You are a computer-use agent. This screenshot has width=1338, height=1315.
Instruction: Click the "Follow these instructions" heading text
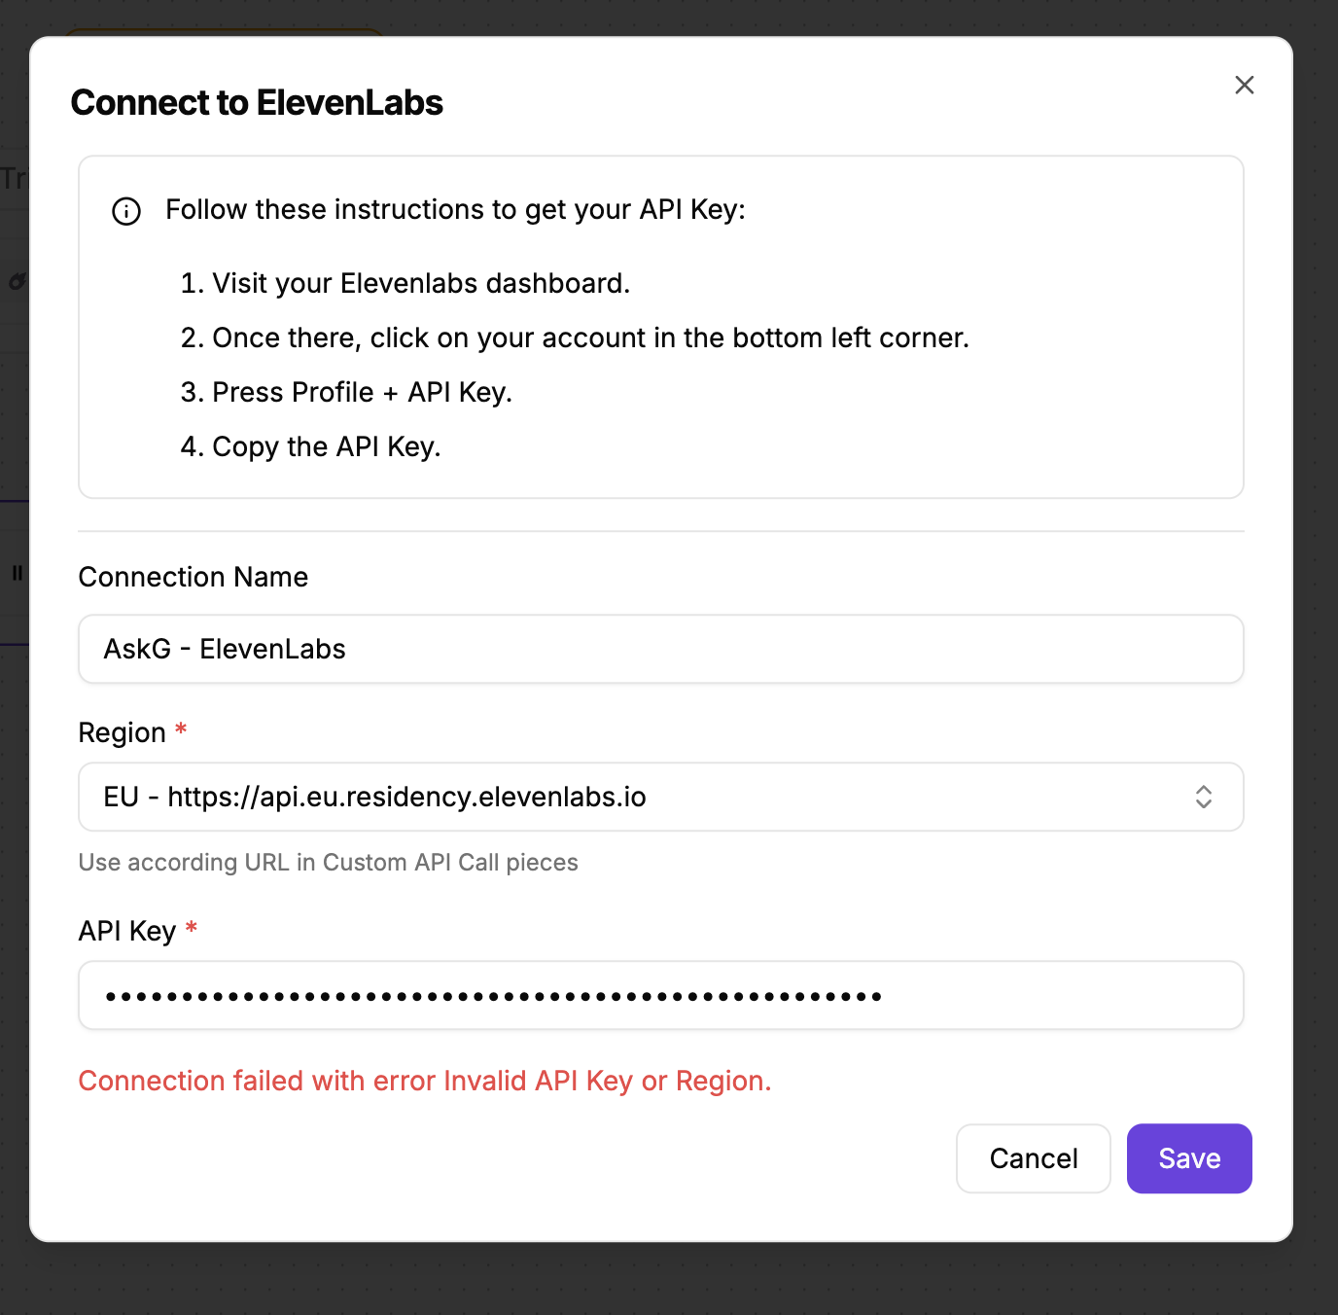(454, 209)
